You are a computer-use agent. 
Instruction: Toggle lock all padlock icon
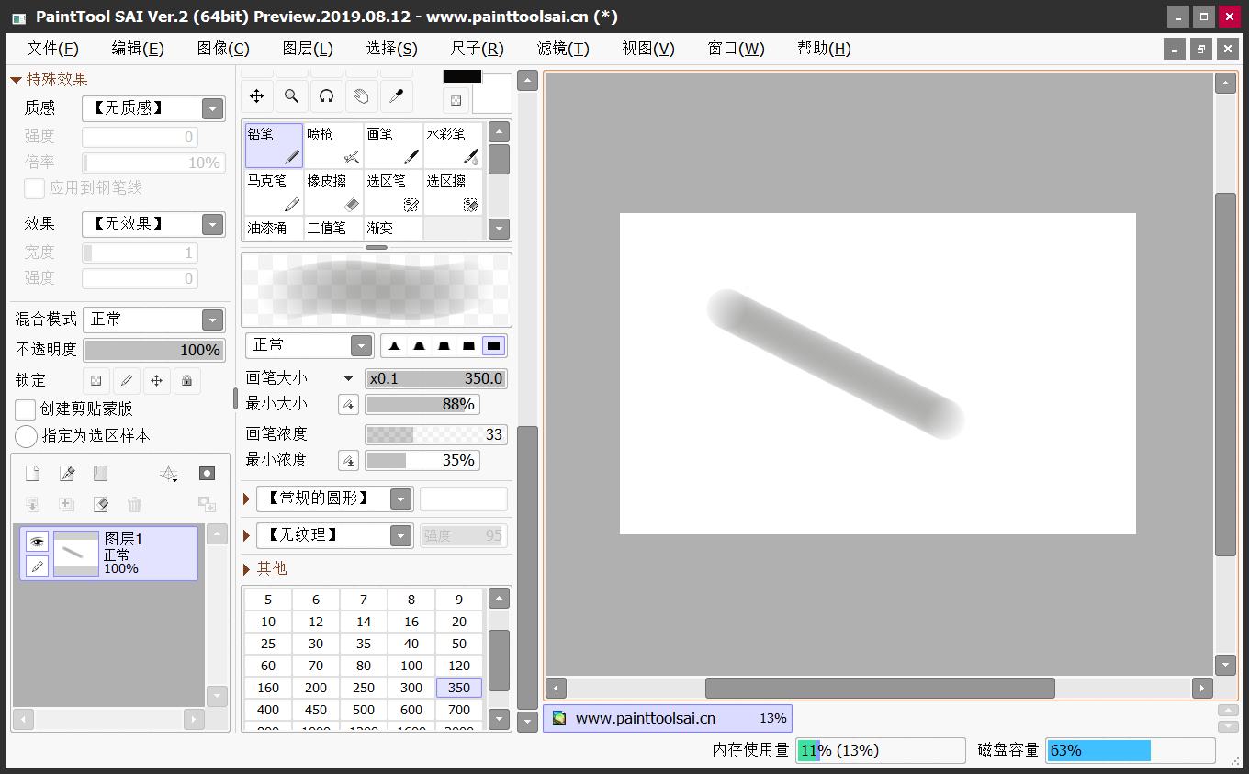pyautogui.click(x=187, y=380)
